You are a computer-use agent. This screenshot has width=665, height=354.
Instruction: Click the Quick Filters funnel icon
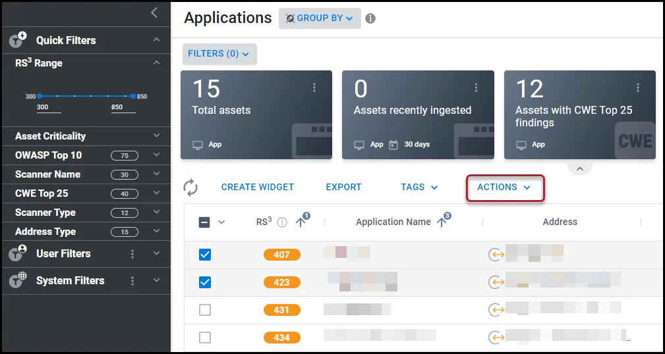click(18, 39)
